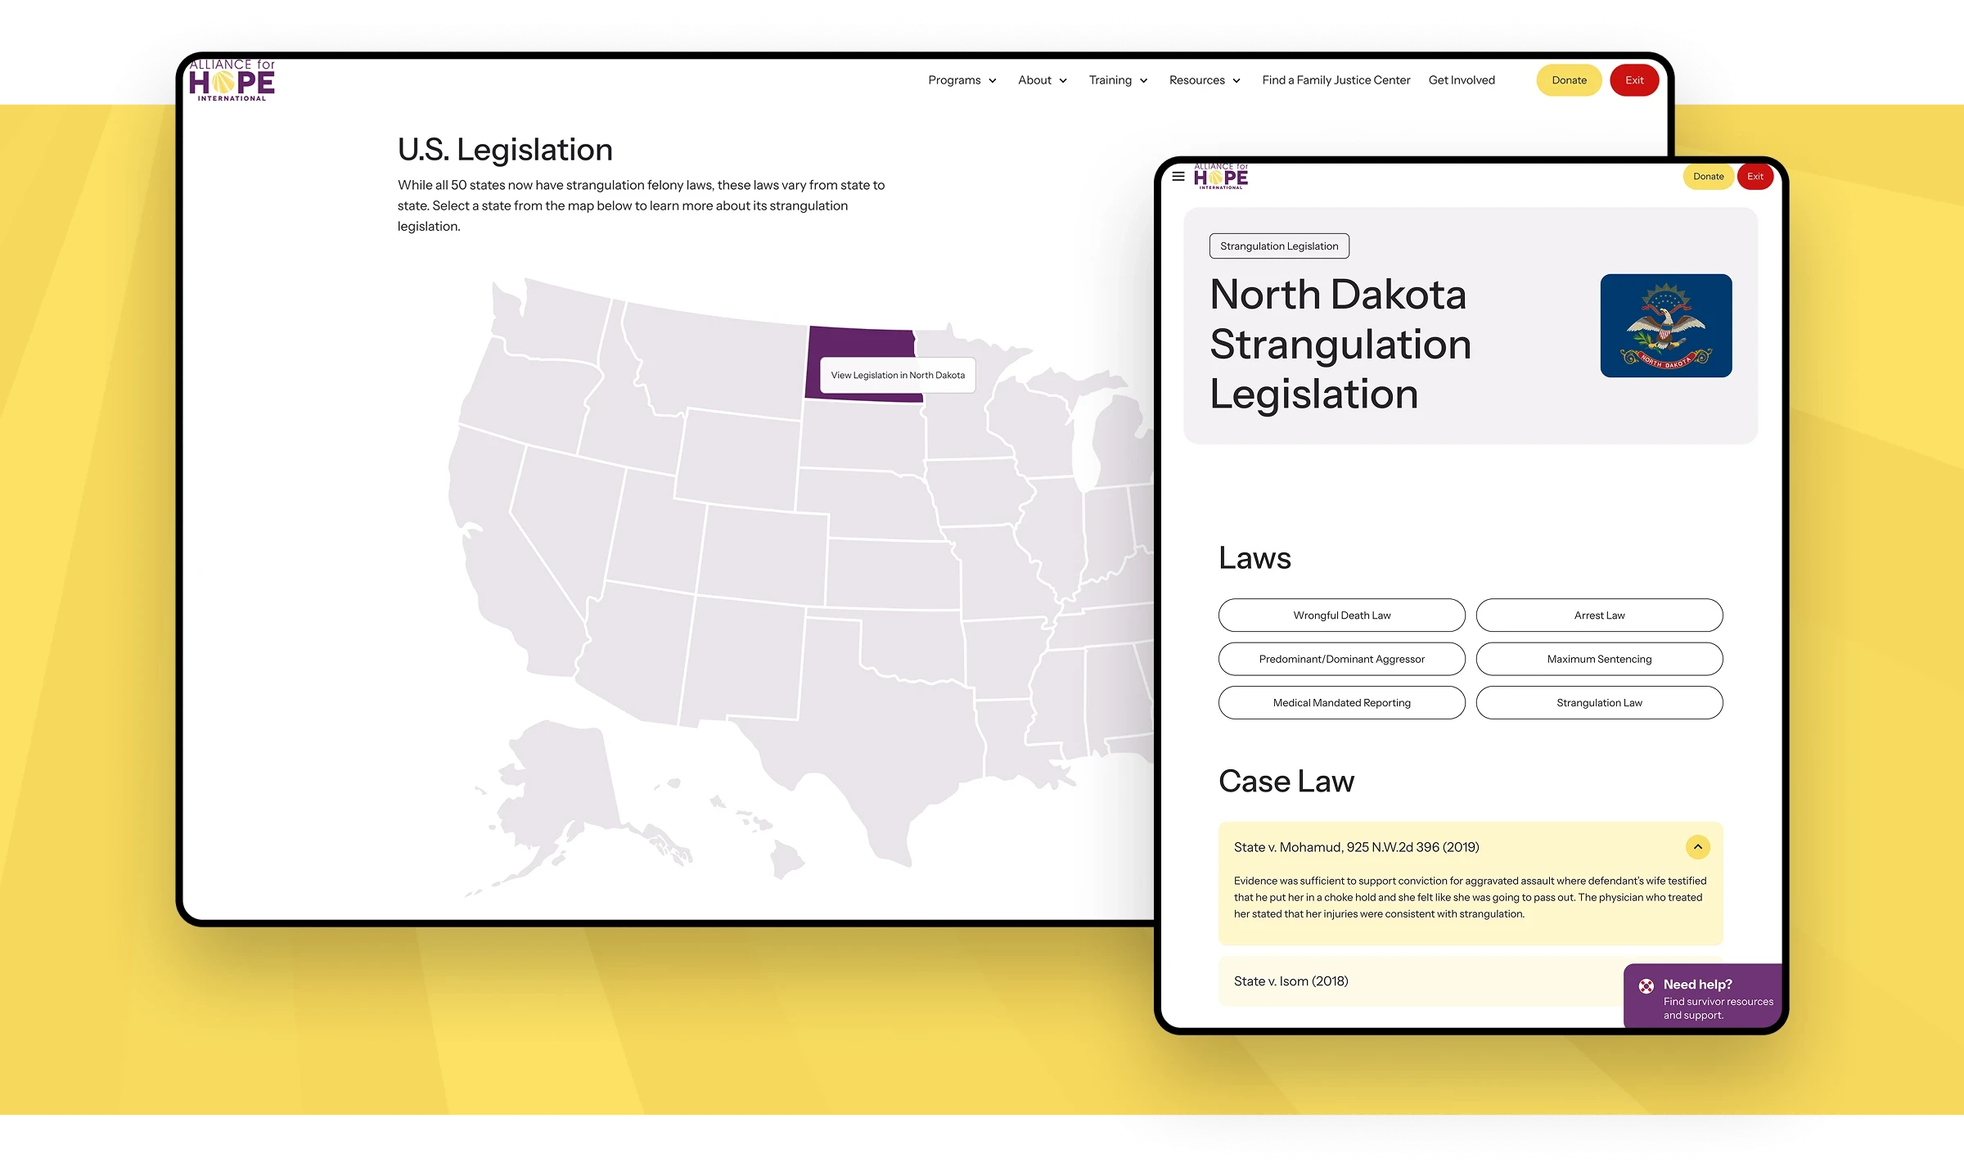Go to Find a Family Justice Center
The height and width of the screenshot is (1172, 1964).
tap(1336, 80)
